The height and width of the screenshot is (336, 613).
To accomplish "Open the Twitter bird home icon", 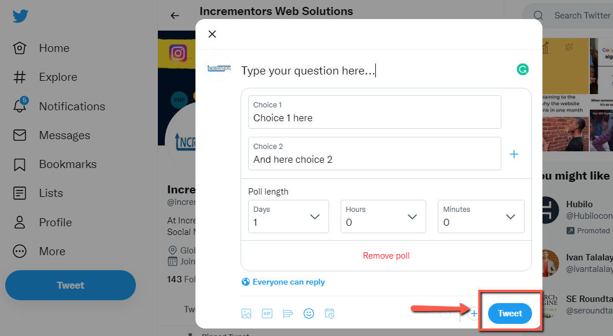I will 20,16.
